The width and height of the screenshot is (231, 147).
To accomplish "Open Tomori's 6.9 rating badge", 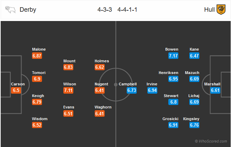I will tap(37, 79).
